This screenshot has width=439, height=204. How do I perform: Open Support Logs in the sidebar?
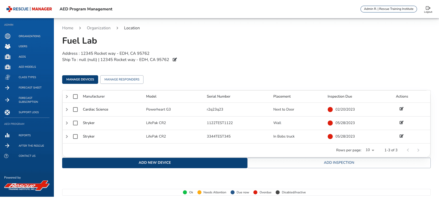coord(29,112)
